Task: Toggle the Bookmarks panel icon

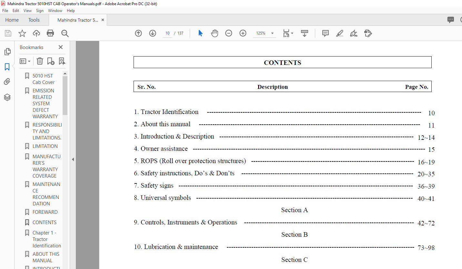Action: point(7,67)
